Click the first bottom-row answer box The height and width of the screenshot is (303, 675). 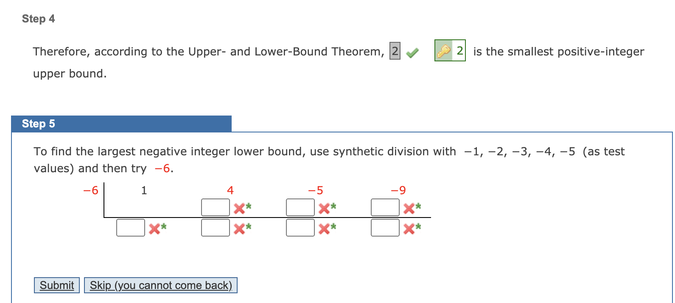131,228
